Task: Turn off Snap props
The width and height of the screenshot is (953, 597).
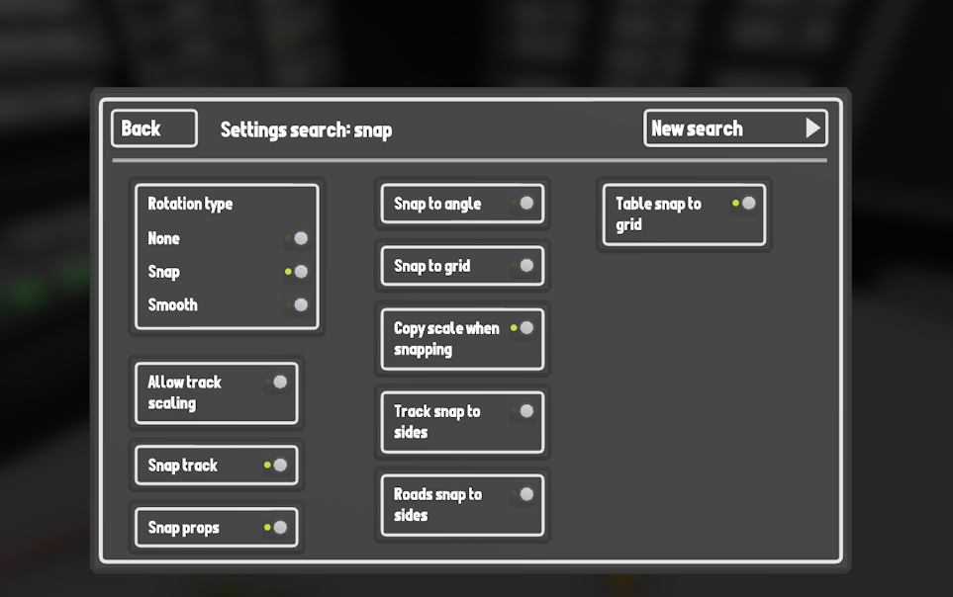Action: pos(279,528)
